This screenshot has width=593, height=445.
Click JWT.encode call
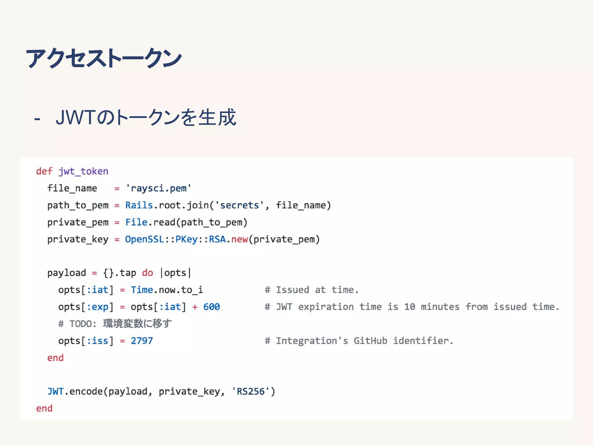pyautogui.click(x=161, y=392)
